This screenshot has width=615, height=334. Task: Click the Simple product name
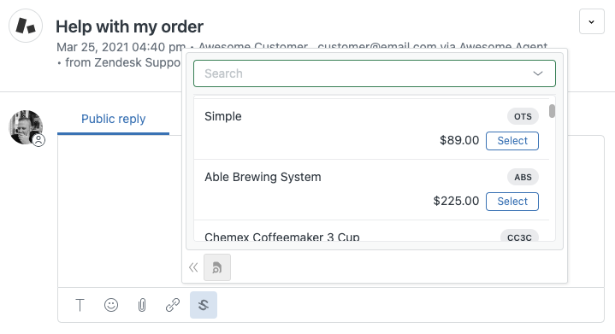point(222,116)
